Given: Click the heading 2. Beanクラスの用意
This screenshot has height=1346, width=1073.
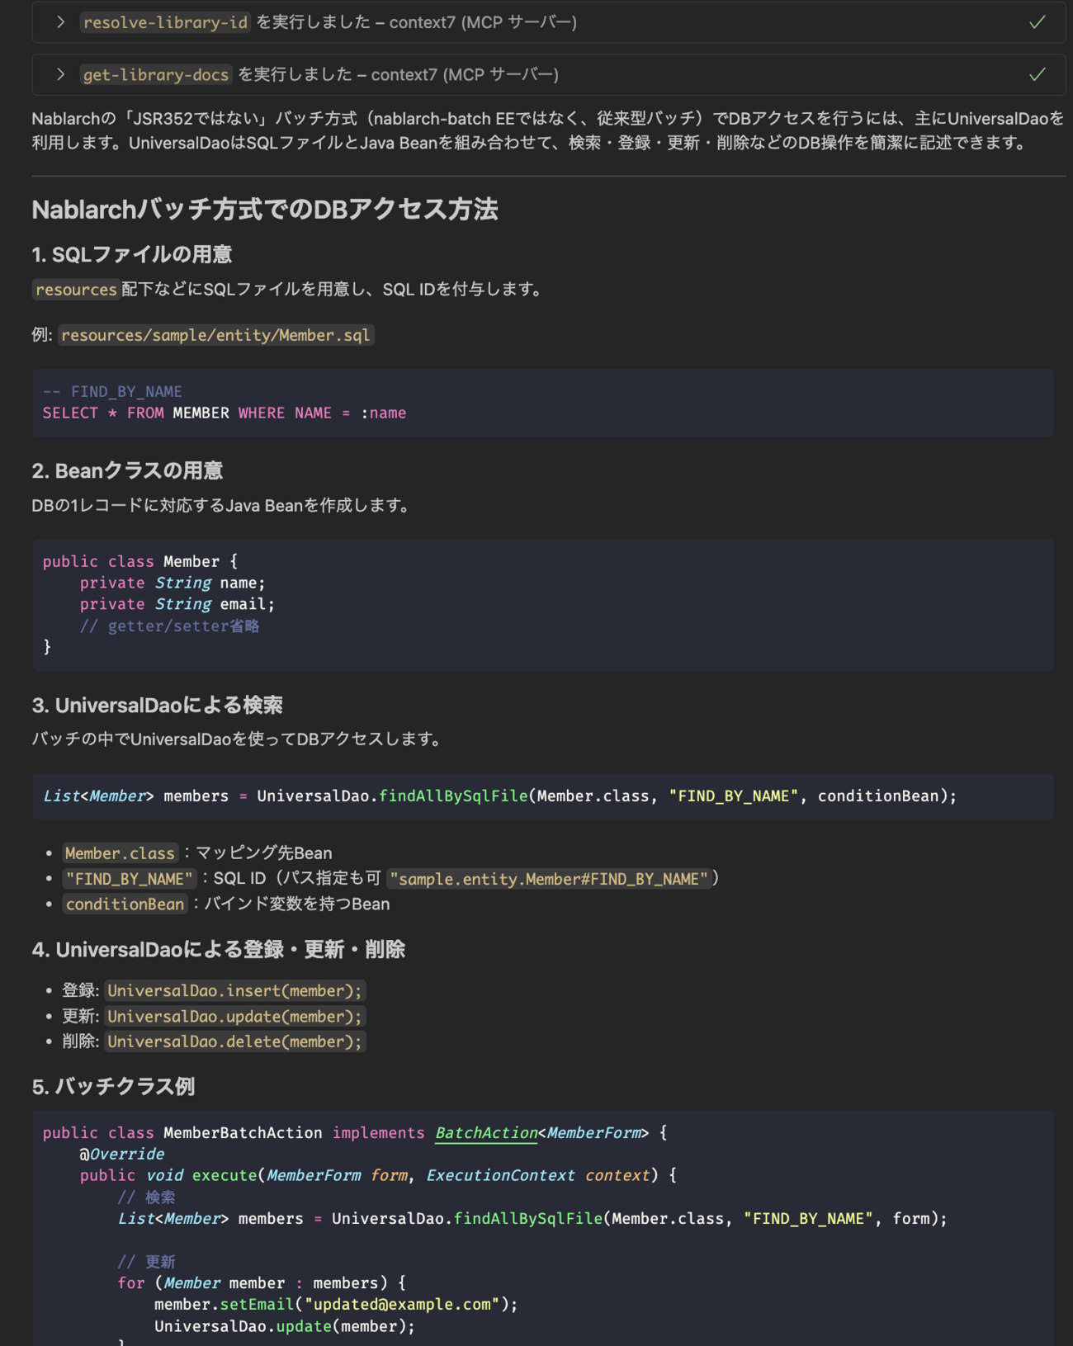Looking at the screenshot, I should click(x=127, y=470).
